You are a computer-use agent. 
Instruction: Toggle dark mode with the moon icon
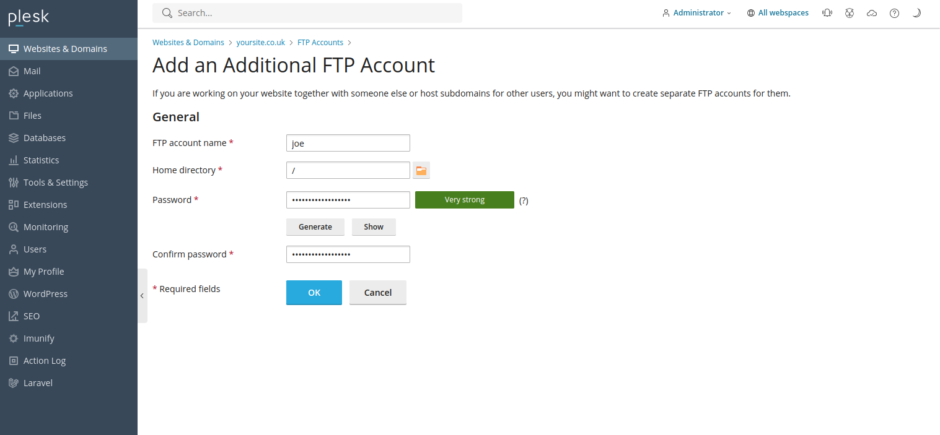[x=916, y=12]
